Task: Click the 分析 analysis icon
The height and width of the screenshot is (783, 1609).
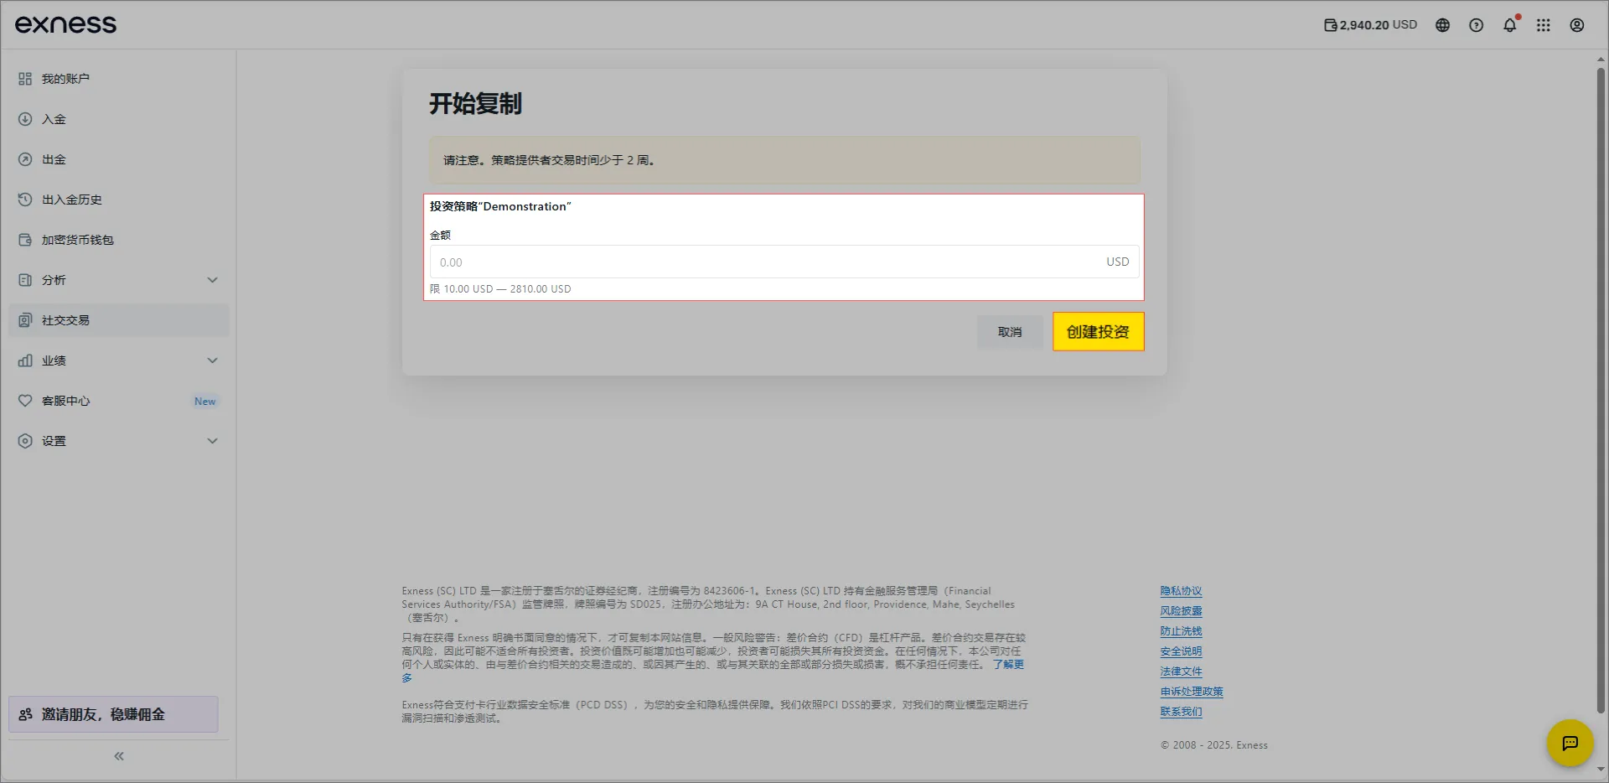Action: click(25, 280)
